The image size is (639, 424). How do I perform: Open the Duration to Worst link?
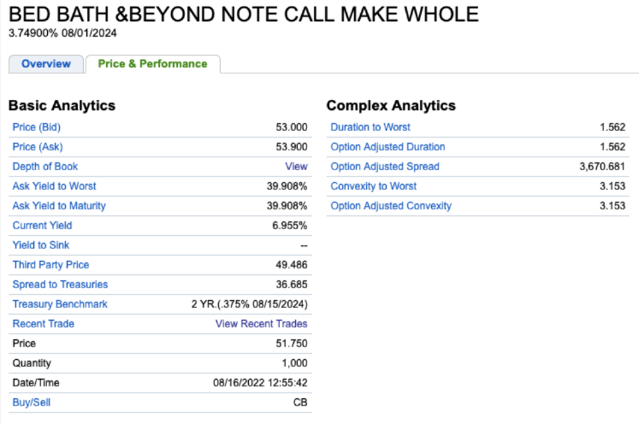pyautogui.click(x=370, y=127)
